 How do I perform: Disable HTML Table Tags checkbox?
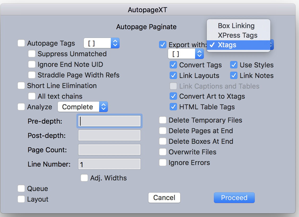173,107
